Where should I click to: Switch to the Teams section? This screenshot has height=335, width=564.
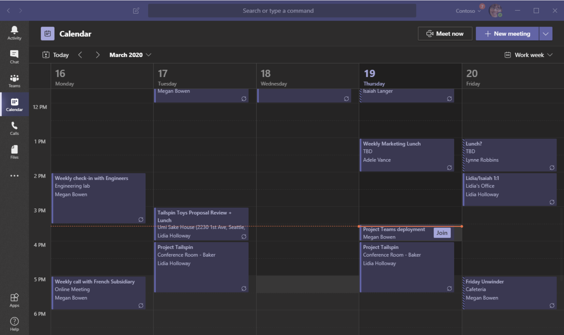(x=14, y=80)
